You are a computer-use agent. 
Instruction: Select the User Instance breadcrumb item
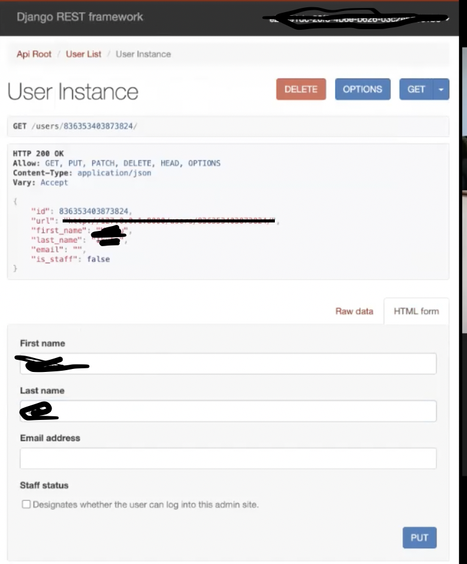[143, 54]
